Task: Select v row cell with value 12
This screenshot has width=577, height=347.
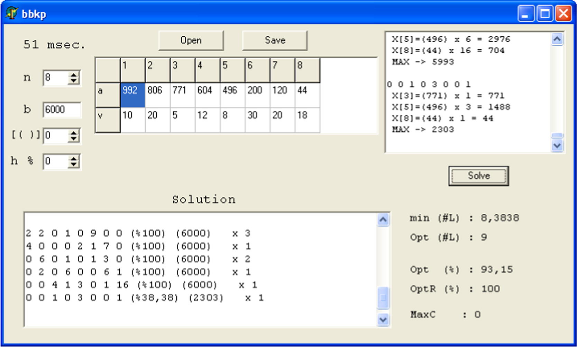Action: [x=208, y=120]
